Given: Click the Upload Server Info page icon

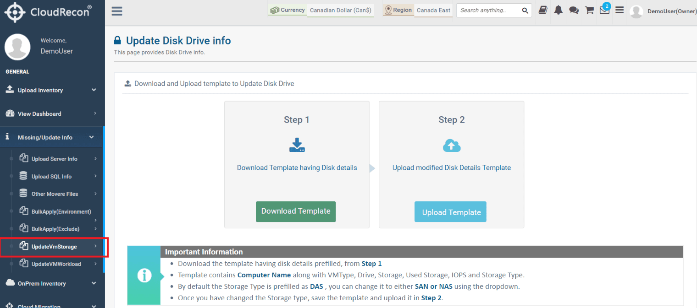Looking at the screenshot, I should click(24, 158).
